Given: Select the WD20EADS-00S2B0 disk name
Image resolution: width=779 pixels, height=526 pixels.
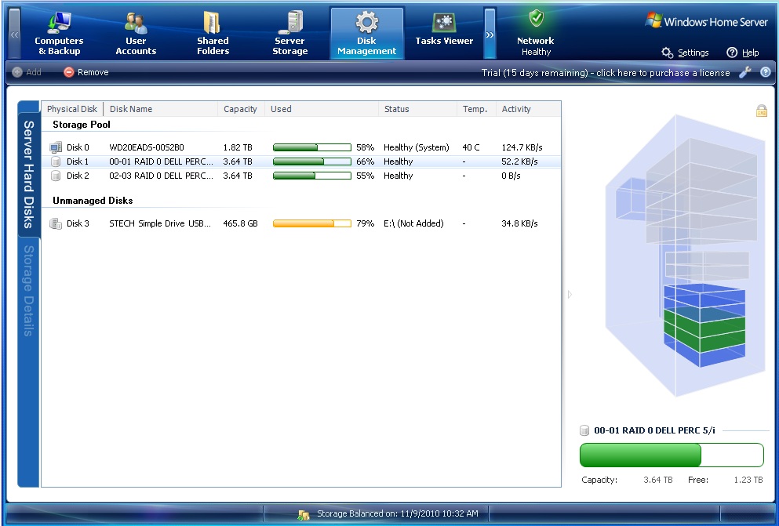Looking at the screenshot, I should tap(147, 147).
